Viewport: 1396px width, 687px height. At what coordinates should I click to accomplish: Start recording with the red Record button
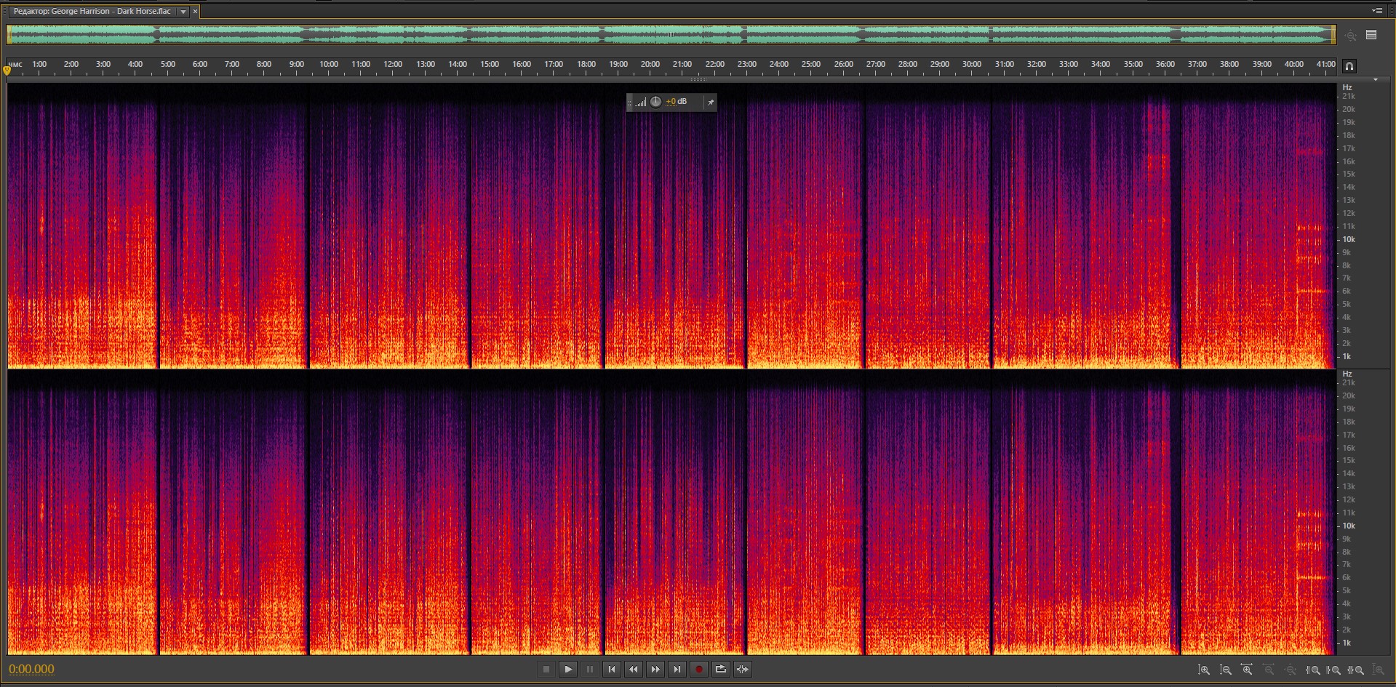[698, 670]
